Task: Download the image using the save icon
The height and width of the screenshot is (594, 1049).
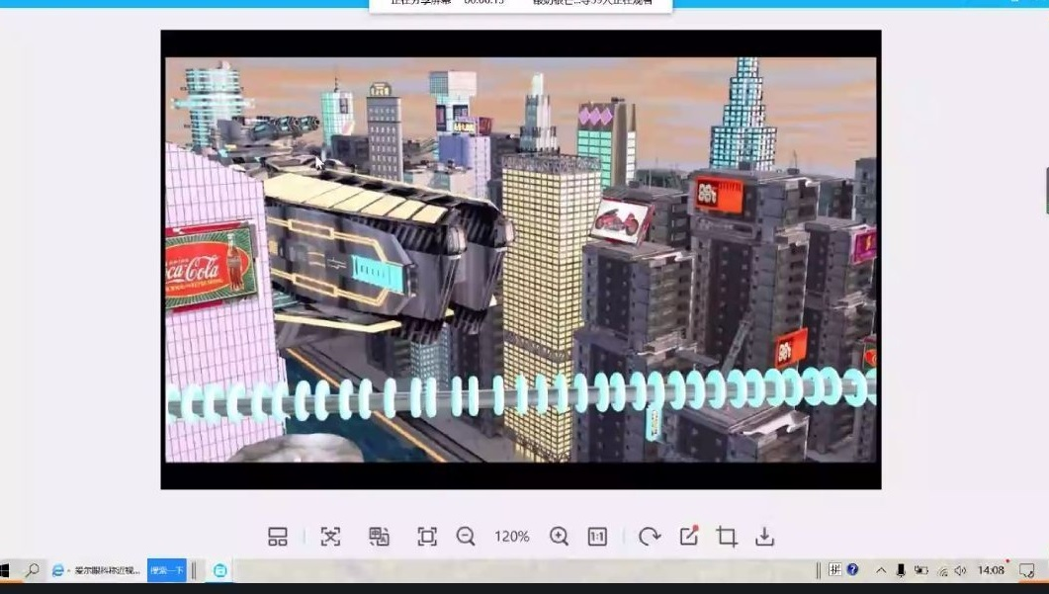Action: (x=764, y=537)
